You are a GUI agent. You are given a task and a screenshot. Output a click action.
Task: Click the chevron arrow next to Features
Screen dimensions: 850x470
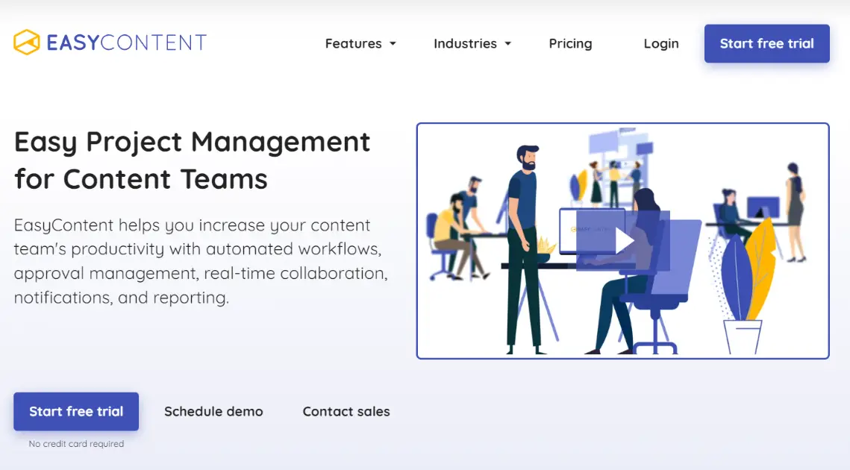click(393, 45)
